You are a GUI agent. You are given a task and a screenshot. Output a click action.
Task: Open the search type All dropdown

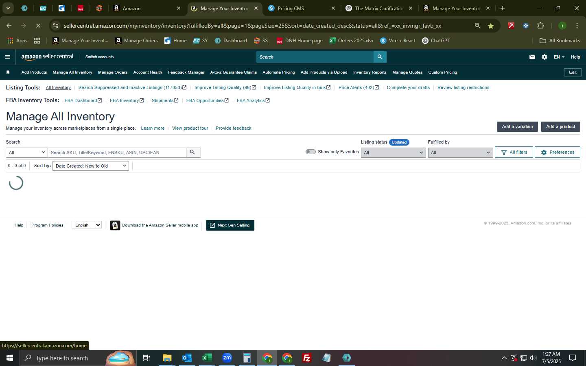(27, 152)
